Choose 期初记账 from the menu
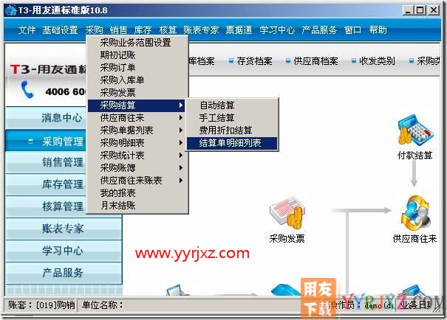Viewport: 447px width, 320px height. 137,55
